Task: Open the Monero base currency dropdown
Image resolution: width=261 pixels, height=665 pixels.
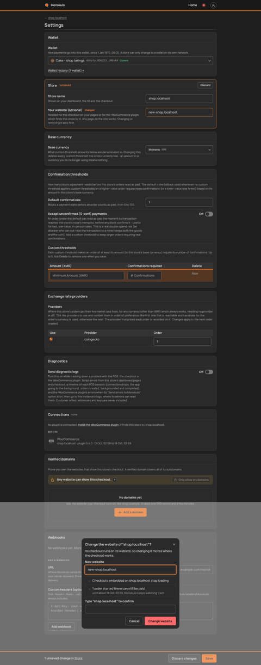Action: (x=179, y=150)
